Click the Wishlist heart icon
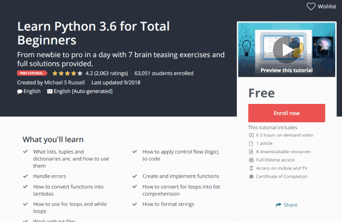The image size is (342, 222). [x=311, y=6]
